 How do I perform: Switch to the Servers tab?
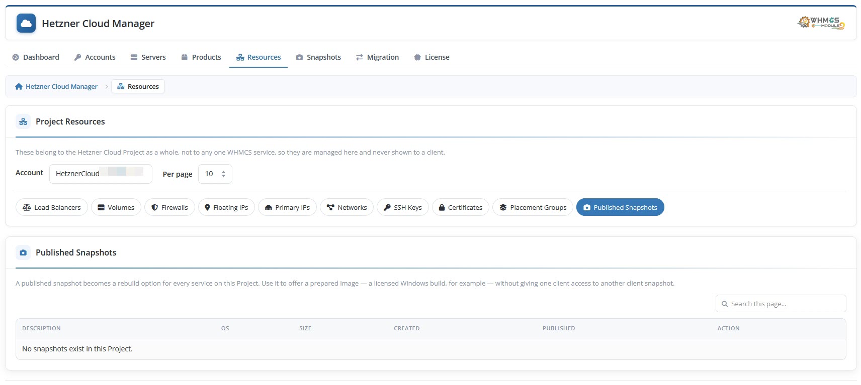148,57
